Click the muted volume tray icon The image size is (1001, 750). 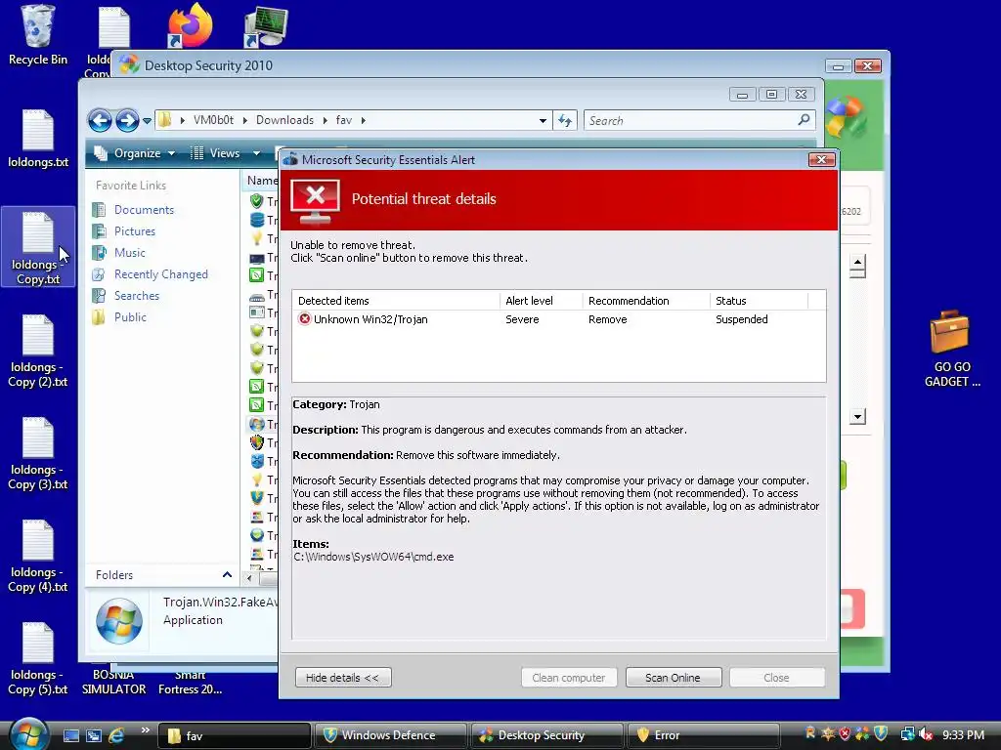[x=926, y=734]
